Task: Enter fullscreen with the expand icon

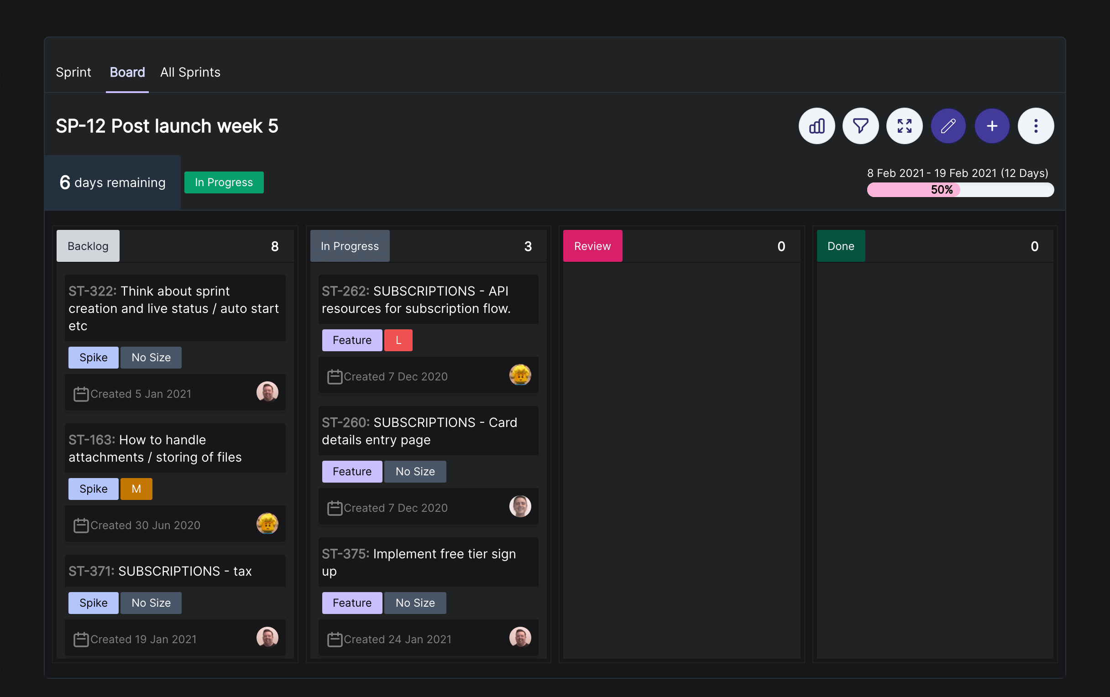Action: [904, 126]
